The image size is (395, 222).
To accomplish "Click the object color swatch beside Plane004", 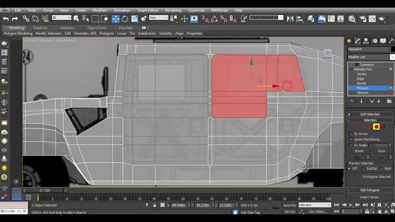I will coord(393,49).
